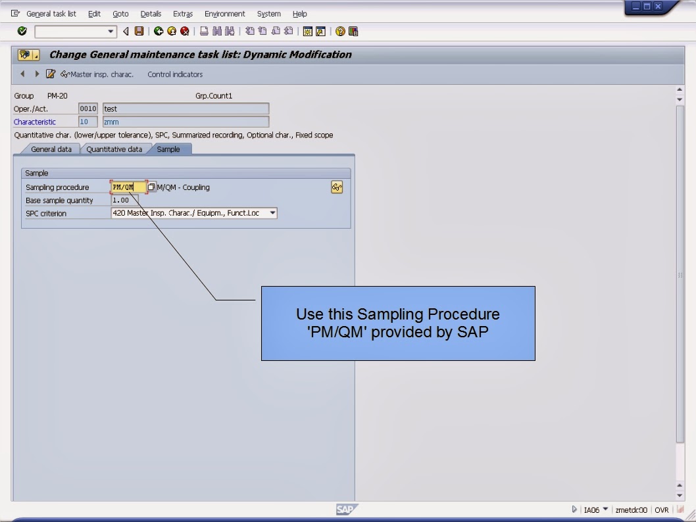Save the task list
This screenshot has height=522, width=696.
pyautogui.click(x=139, y=31)
